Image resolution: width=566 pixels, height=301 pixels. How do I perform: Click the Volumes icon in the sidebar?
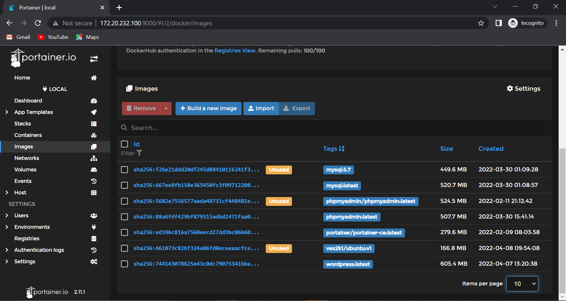click(x=93, y=170)
